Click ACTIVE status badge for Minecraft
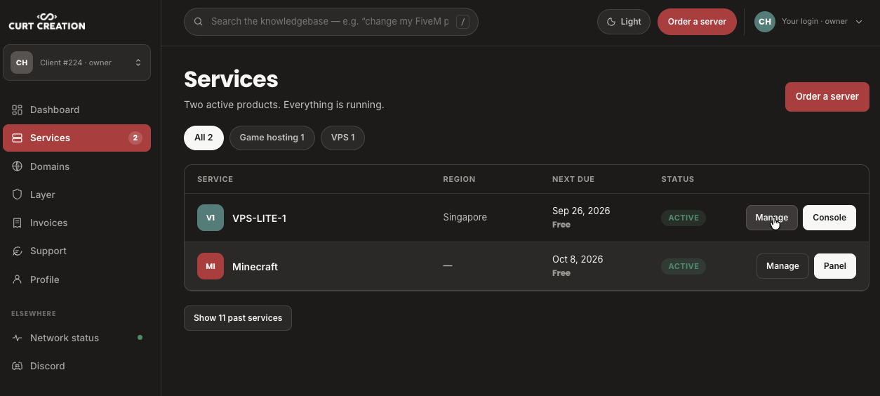Viewport: 880px width, 396px height. point(684,266)
